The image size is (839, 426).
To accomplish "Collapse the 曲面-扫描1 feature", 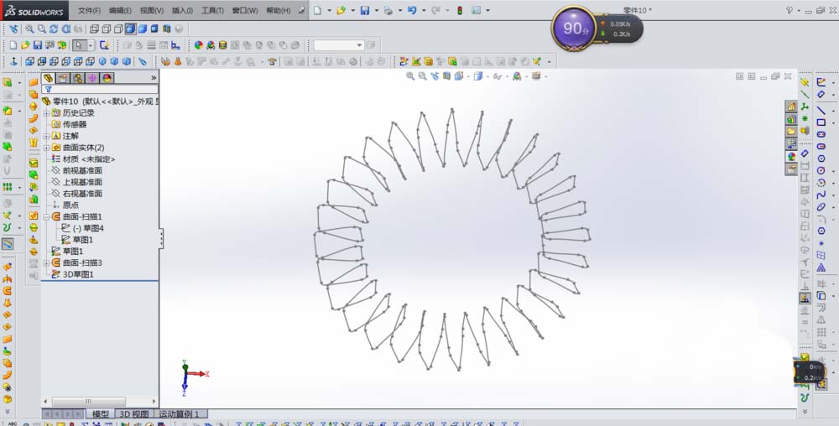I will [46, 216].
